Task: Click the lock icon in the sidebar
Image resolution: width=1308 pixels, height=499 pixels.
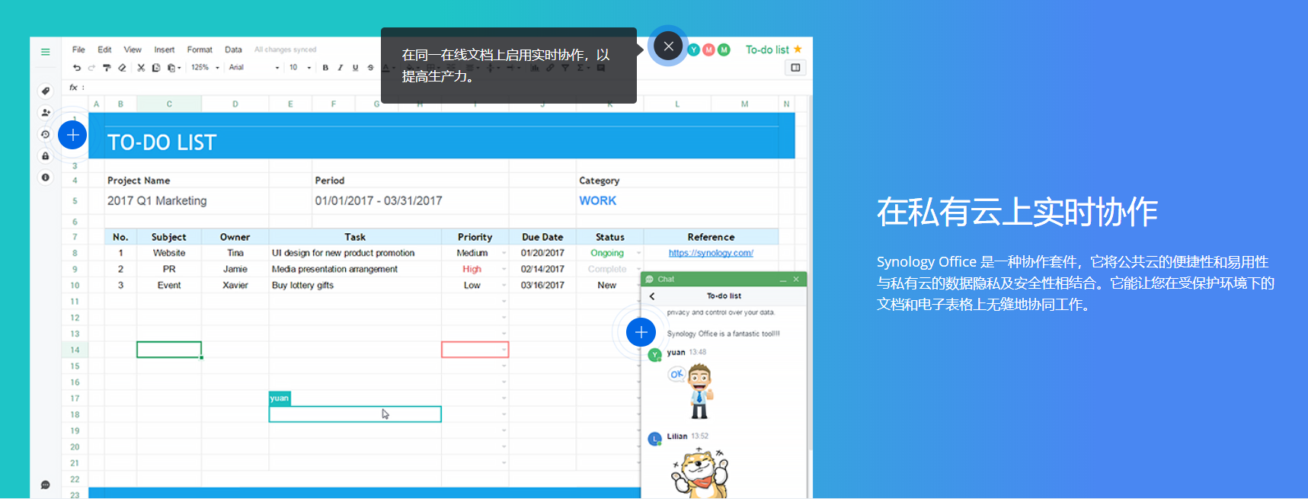Action: click(46, 156)
